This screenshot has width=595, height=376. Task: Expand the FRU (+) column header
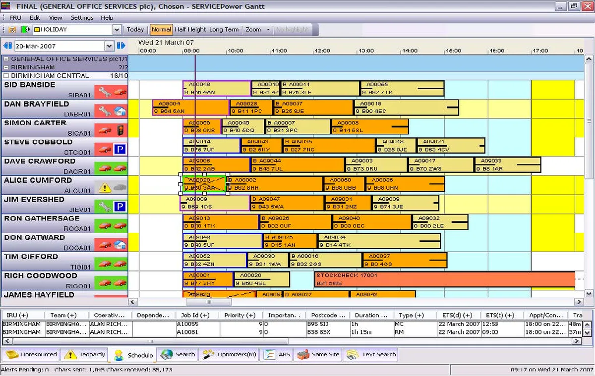click(23, 315)
